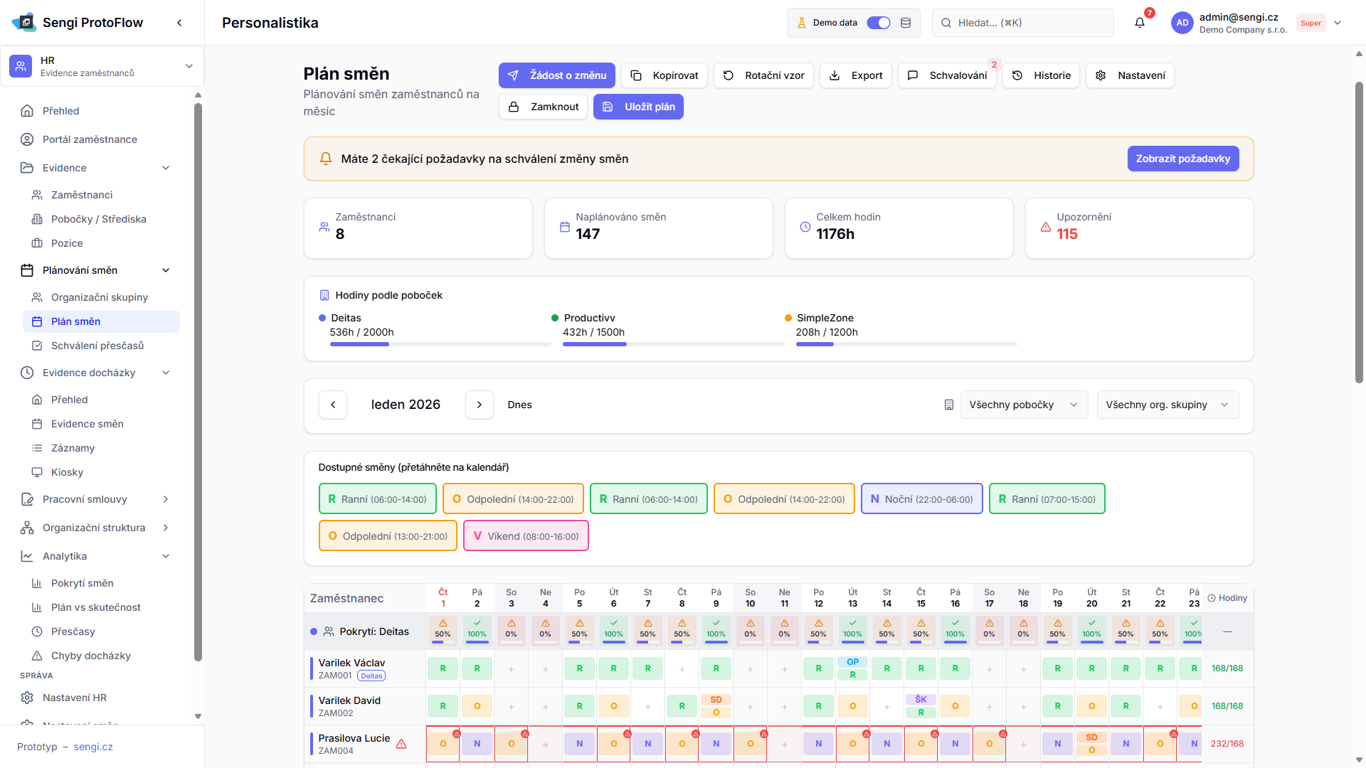Toggle the Demo data switch

(x=879, y=23)
